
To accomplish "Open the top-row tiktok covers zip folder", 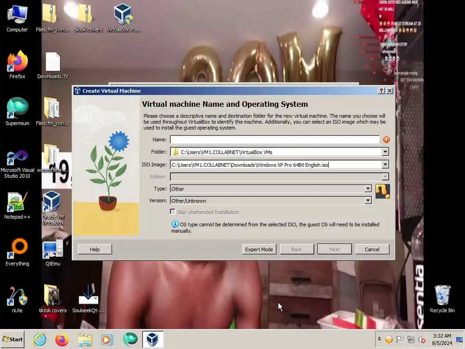I will pos(88,18).
